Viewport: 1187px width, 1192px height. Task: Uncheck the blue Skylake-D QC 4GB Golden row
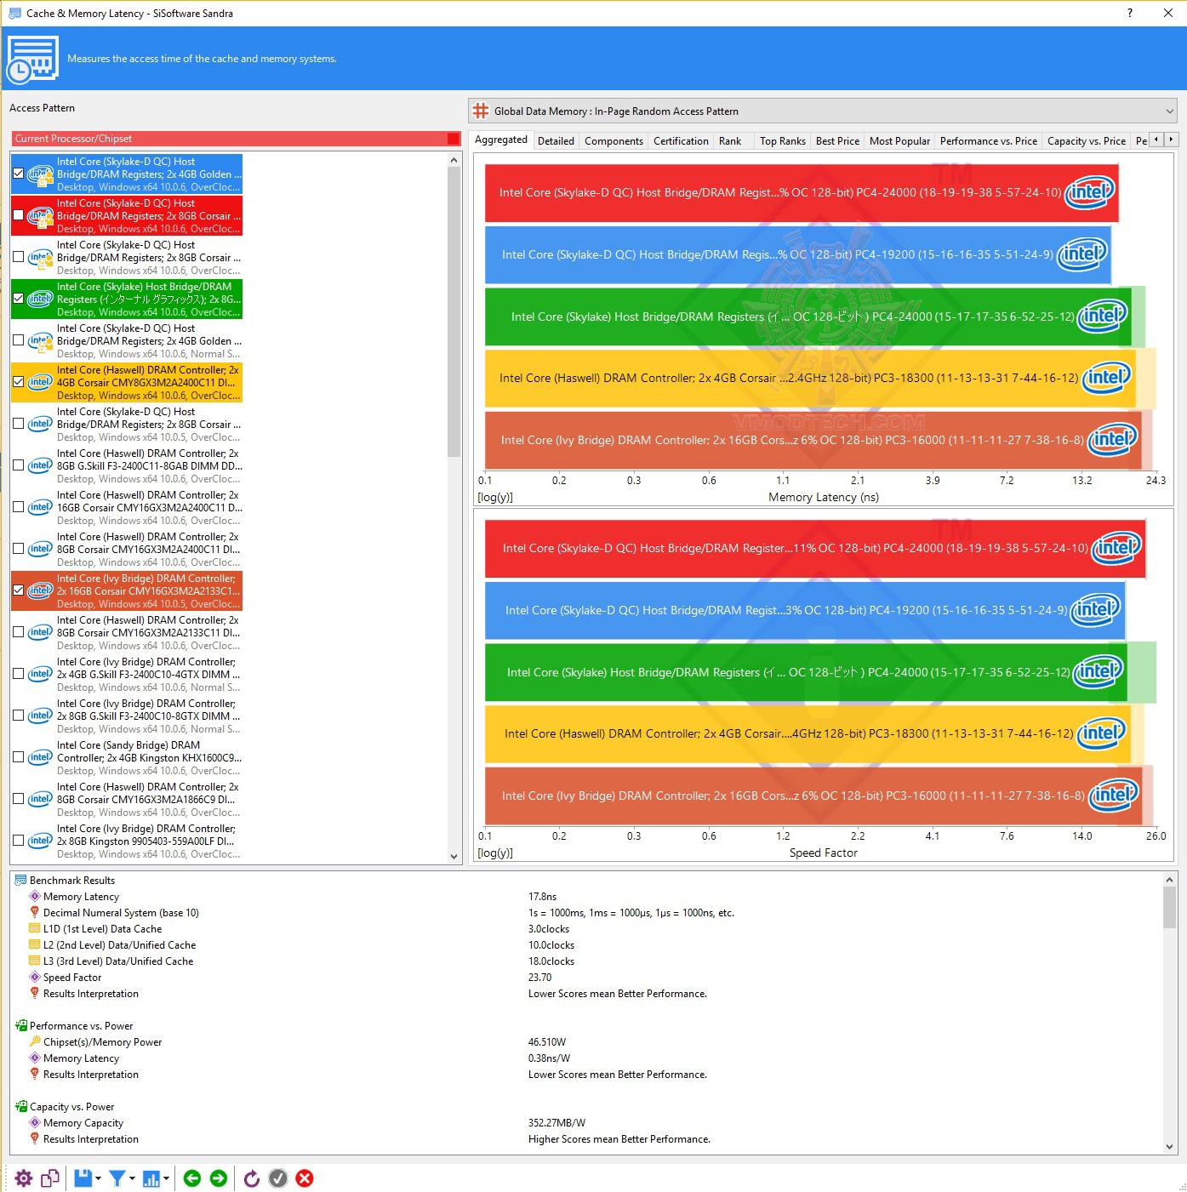(19, 174)
